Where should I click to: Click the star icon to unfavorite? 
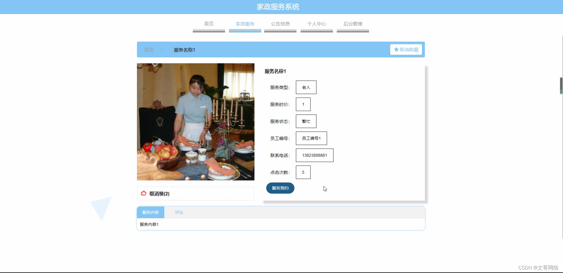(x=396, y=49)
